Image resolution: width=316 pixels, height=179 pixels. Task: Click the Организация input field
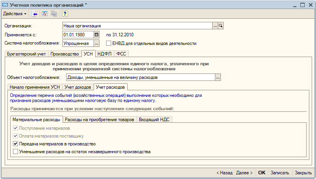click(x=137, y=26)
